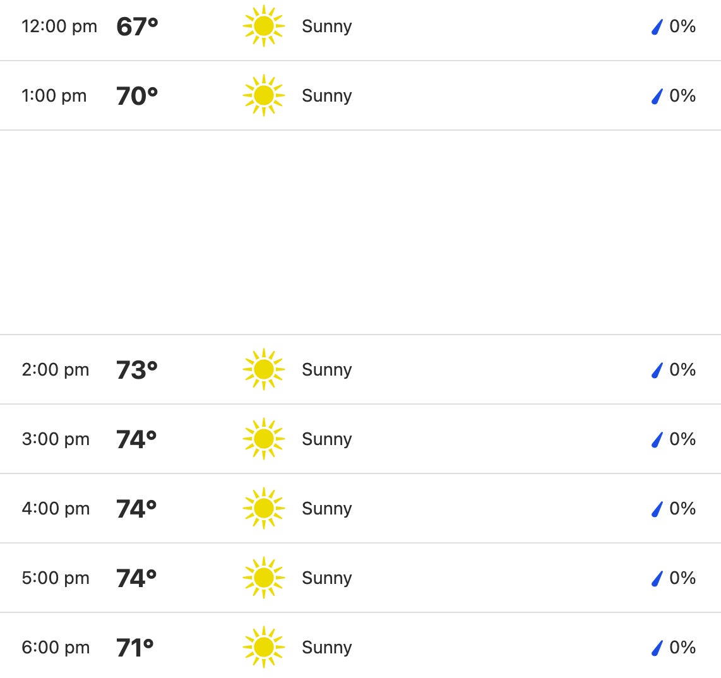
Task: Click the 0% rain chance at 5:00 pm
Action: point(682,578)
